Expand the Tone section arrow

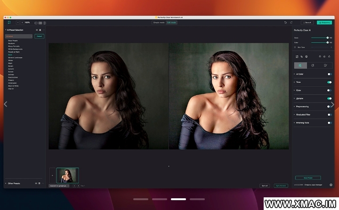click(294, 82)
